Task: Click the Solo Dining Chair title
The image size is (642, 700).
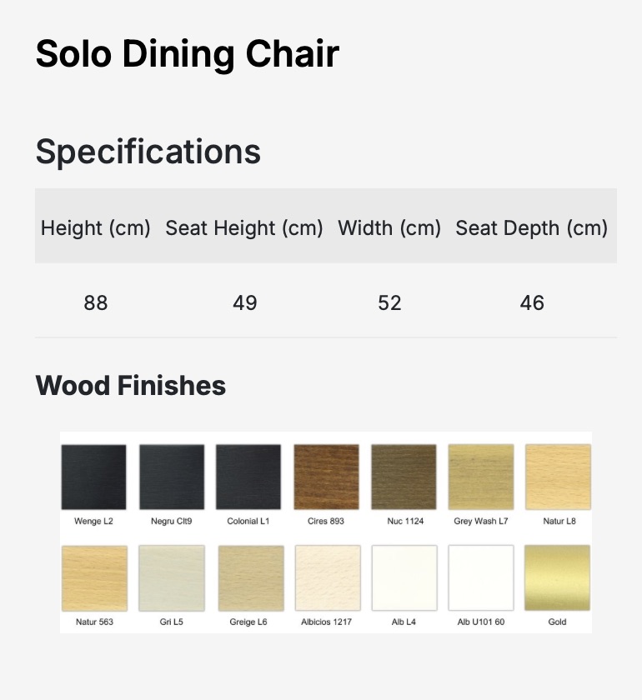Action: pyautogui.click(x=188, y=54)
